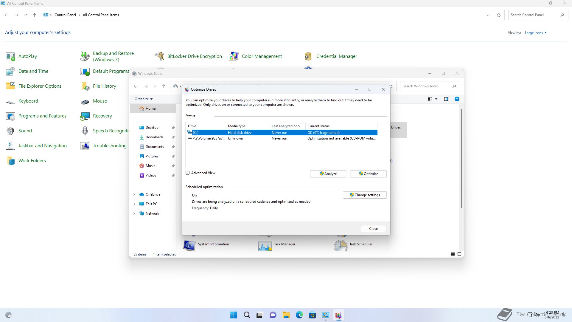Click the Windows Tools help icon
Screen dimensions: 572x322
coord(457,99)
